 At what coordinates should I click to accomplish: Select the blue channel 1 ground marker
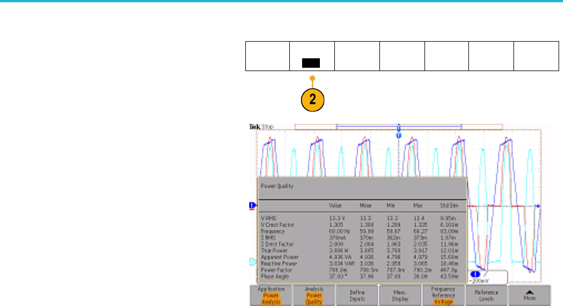coord(251,205)
